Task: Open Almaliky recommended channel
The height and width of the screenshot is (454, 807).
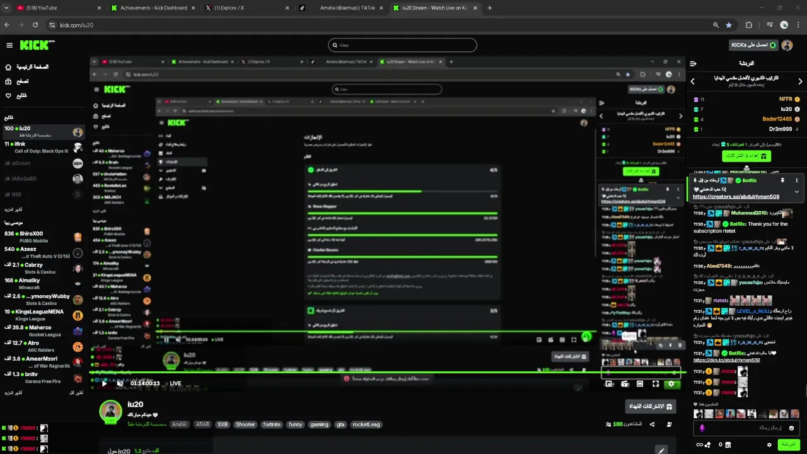Action: coord(43,284)
